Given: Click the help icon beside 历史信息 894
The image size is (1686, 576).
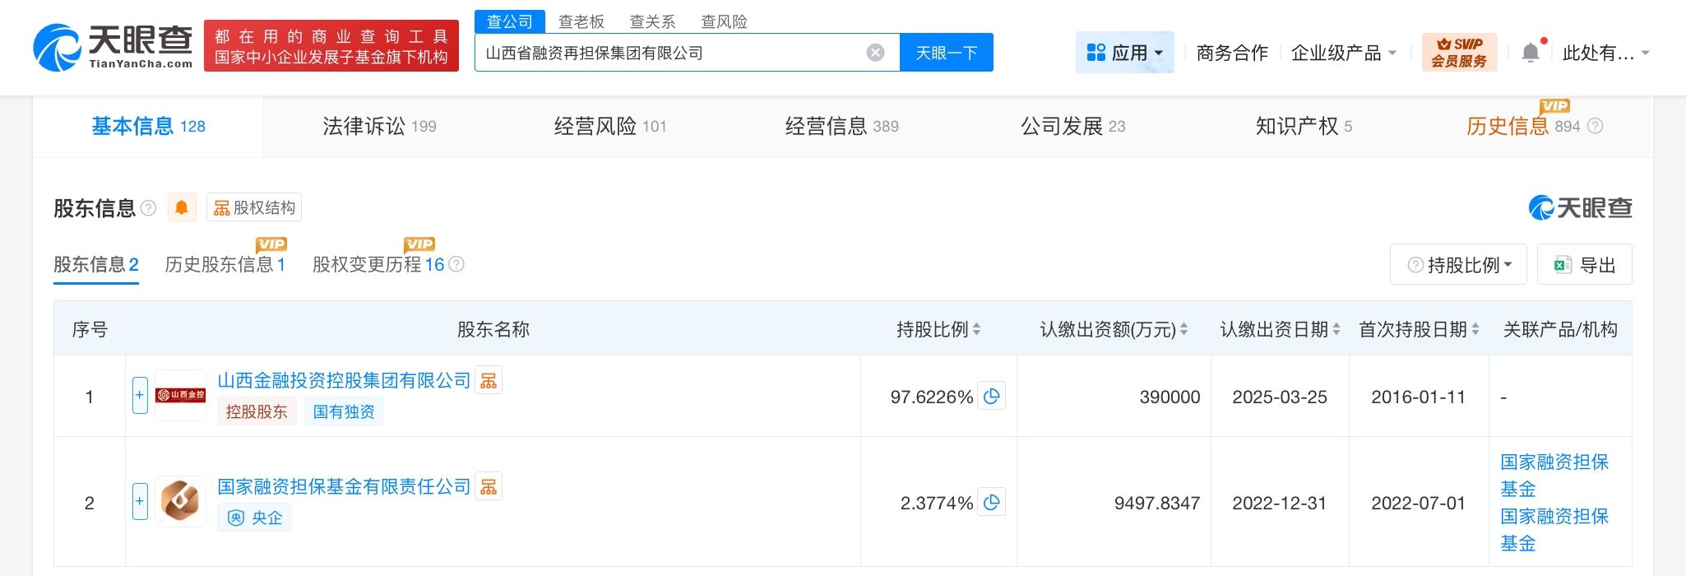Looking at the screenshot, I should pyautogui.click(x=1595, y=126).
